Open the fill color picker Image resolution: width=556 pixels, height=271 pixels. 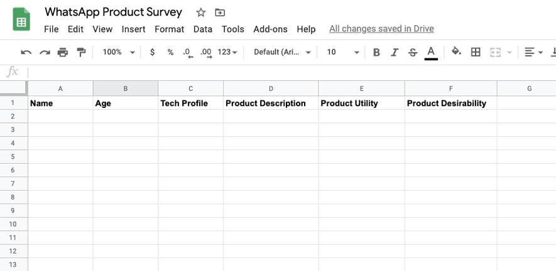point(457,52)
